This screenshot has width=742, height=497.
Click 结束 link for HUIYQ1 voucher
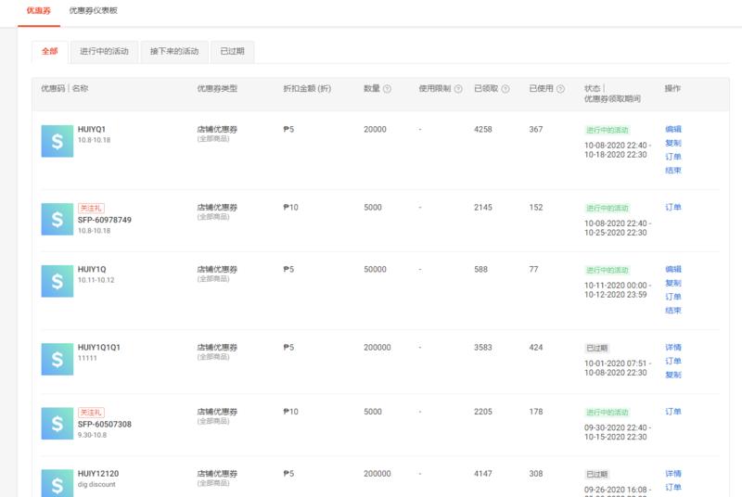(672, 171)
